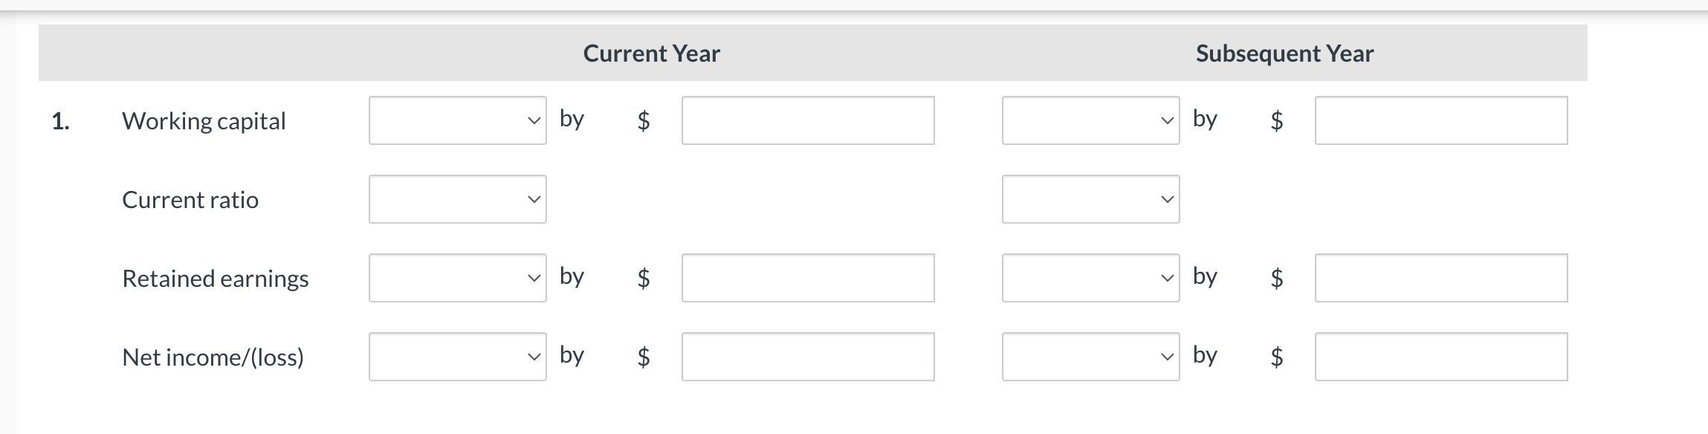Screen dimensions: 1708x434
Task: Click the Net income/(loss) row label
Action: pos(213,356)
